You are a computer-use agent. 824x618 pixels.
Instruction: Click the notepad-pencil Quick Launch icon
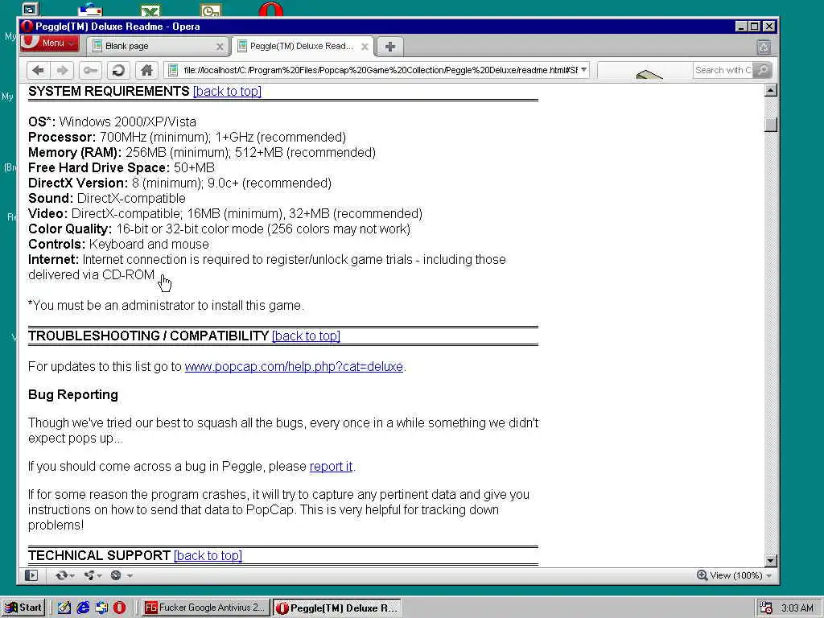point(64,608)
